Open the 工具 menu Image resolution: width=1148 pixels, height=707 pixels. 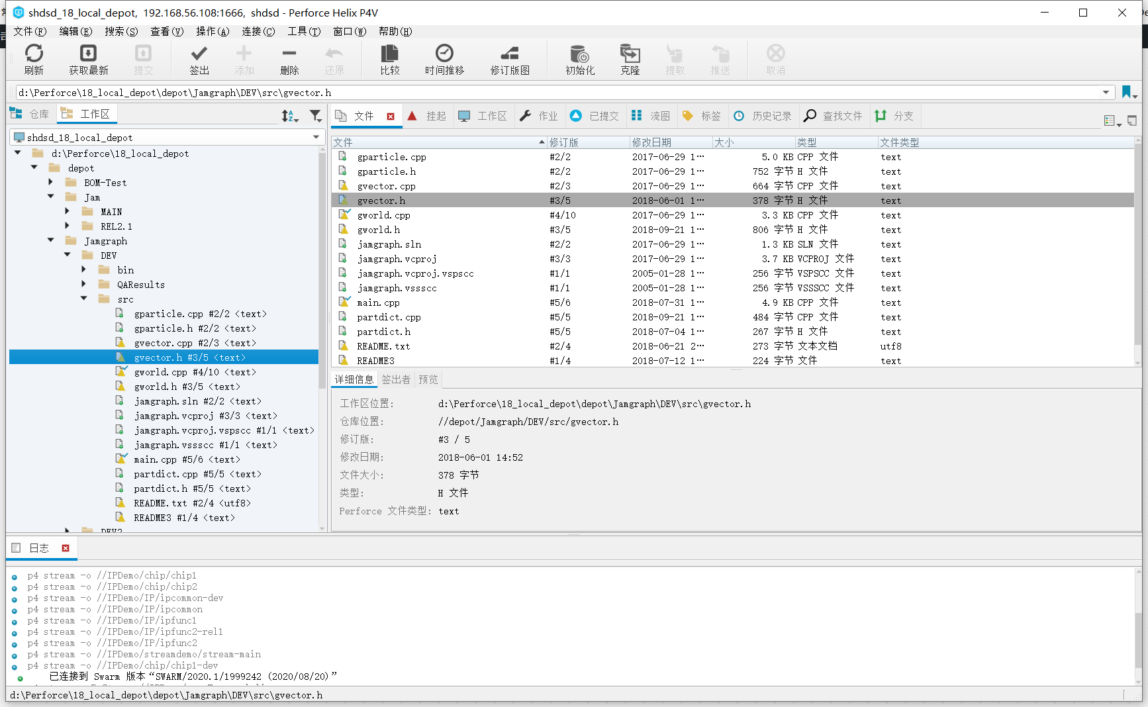[303, 31]
